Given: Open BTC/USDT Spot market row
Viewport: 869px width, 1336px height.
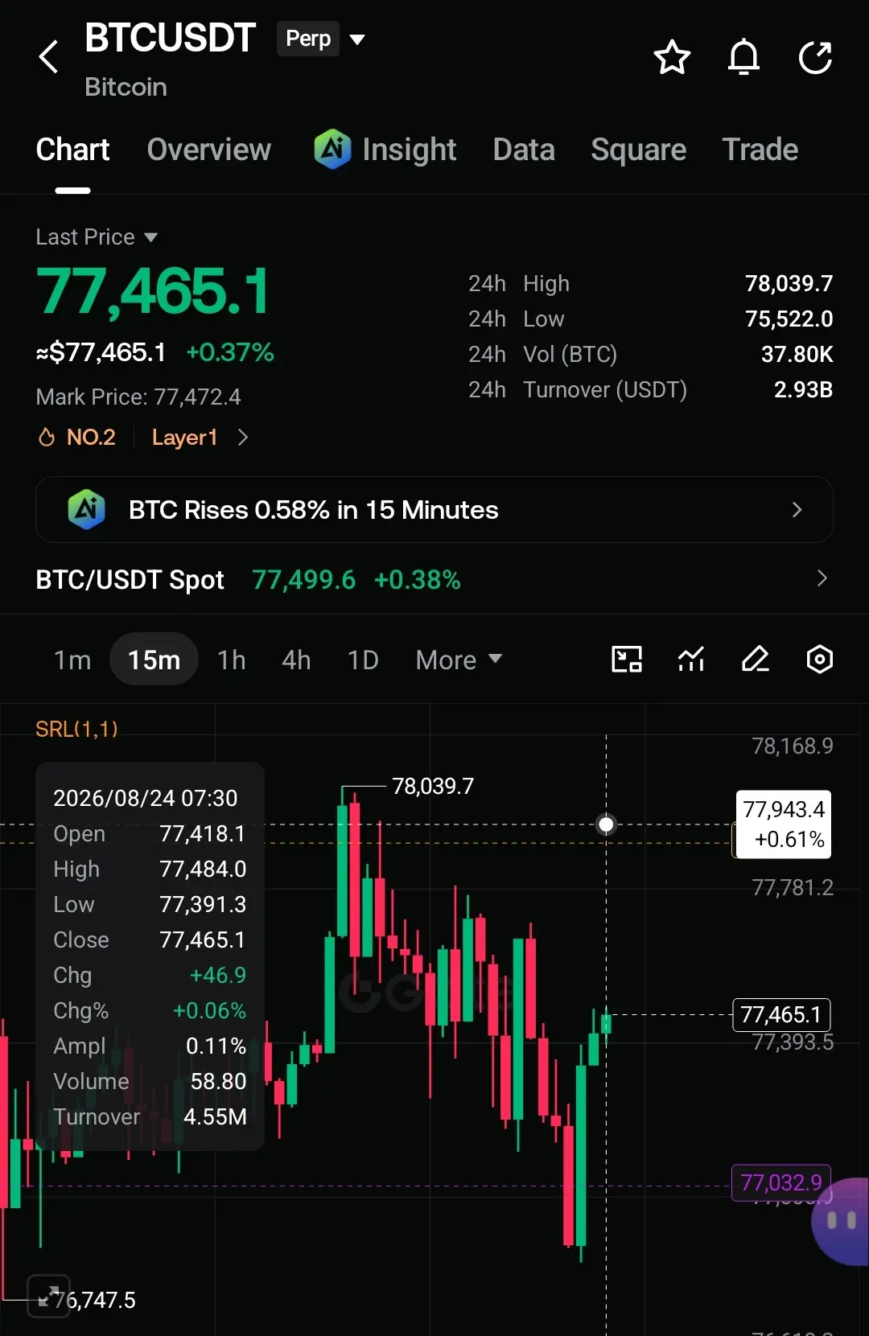Looking at the screenshot, I should [x=434, y=579].
